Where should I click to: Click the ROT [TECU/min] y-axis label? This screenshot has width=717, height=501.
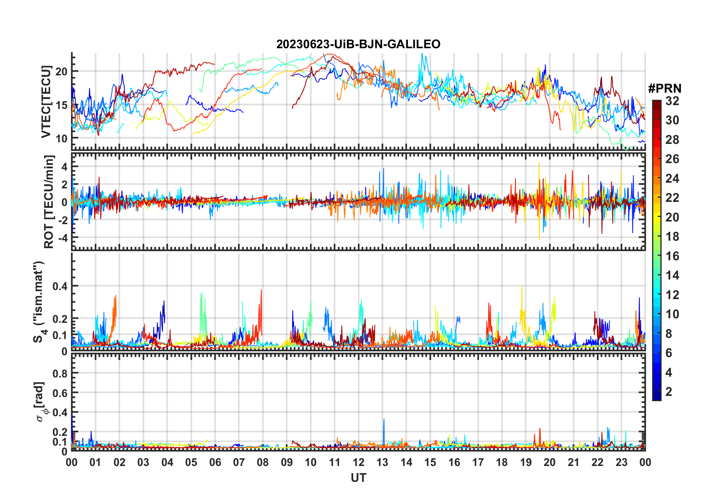coord(49,202)
